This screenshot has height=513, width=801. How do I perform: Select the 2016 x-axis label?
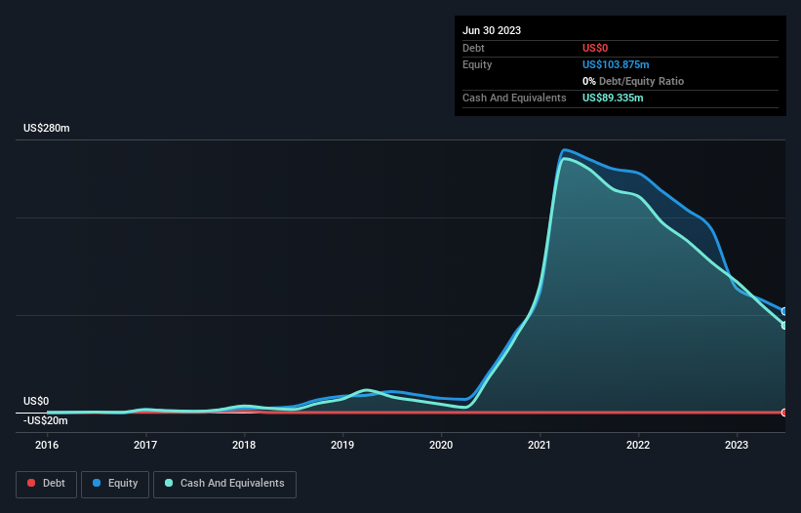[47, 445]
